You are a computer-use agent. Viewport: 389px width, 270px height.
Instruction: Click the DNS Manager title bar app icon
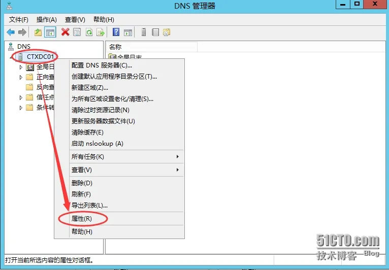click(10, 6)
